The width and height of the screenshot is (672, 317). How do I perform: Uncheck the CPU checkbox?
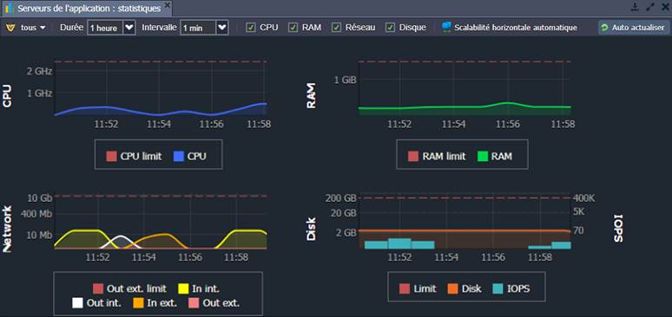(250, 28)
